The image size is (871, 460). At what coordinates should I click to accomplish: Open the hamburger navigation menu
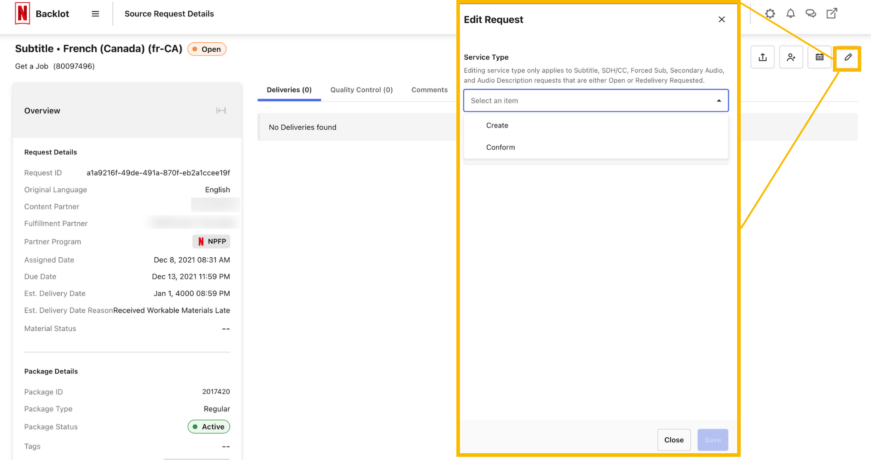coord(95,14)
